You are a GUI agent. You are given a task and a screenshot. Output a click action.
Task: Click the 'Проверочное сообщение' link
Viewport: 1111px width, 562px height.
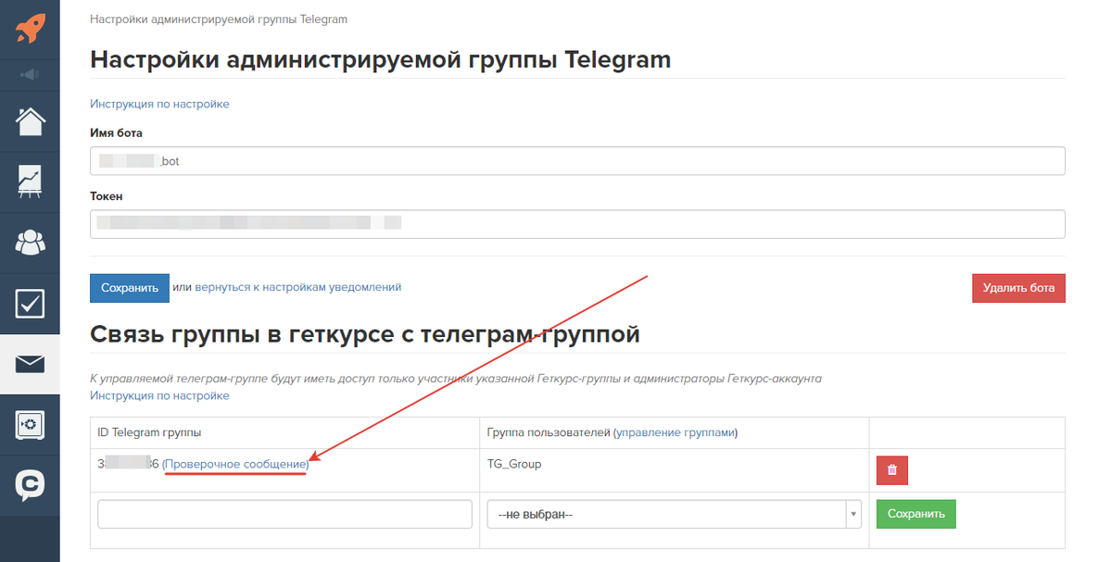pyautogui.click(x=235, y=465)
